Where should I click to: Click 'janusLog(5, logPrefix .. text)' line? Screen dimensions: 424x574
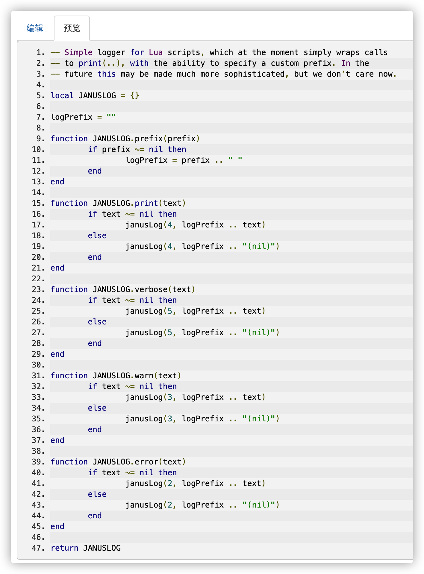coord(195,311)
